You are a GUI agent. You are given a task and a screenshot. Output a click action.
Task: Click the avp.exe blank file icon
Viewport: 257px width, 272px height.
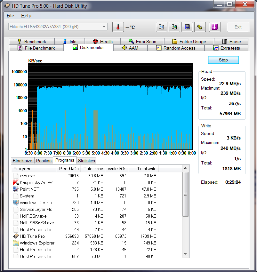pos(16,176)
